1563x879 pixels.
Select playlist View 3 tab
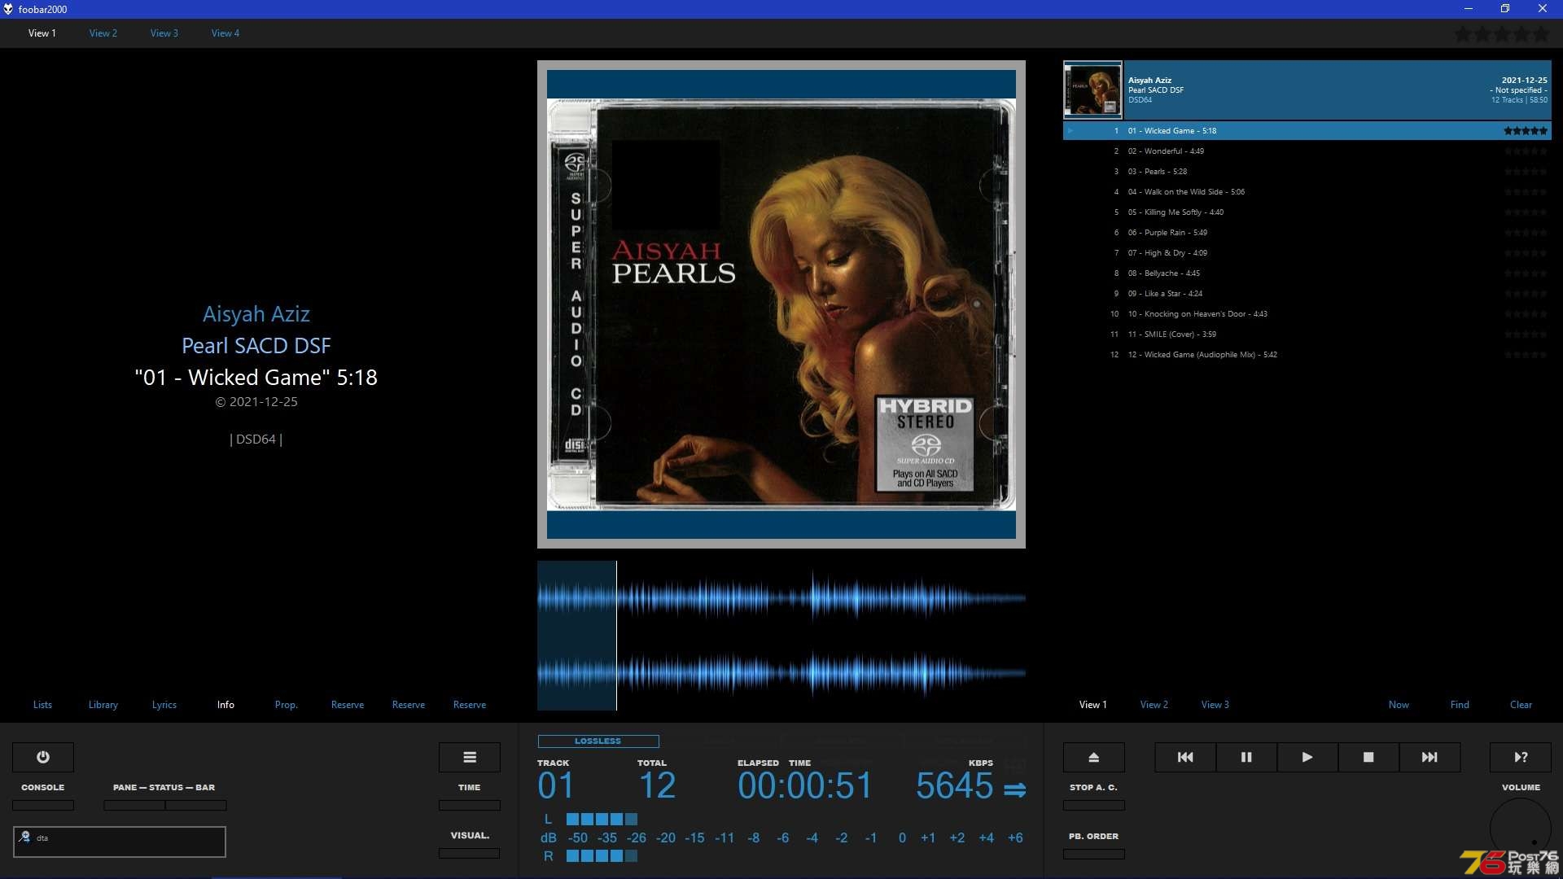1215,705
